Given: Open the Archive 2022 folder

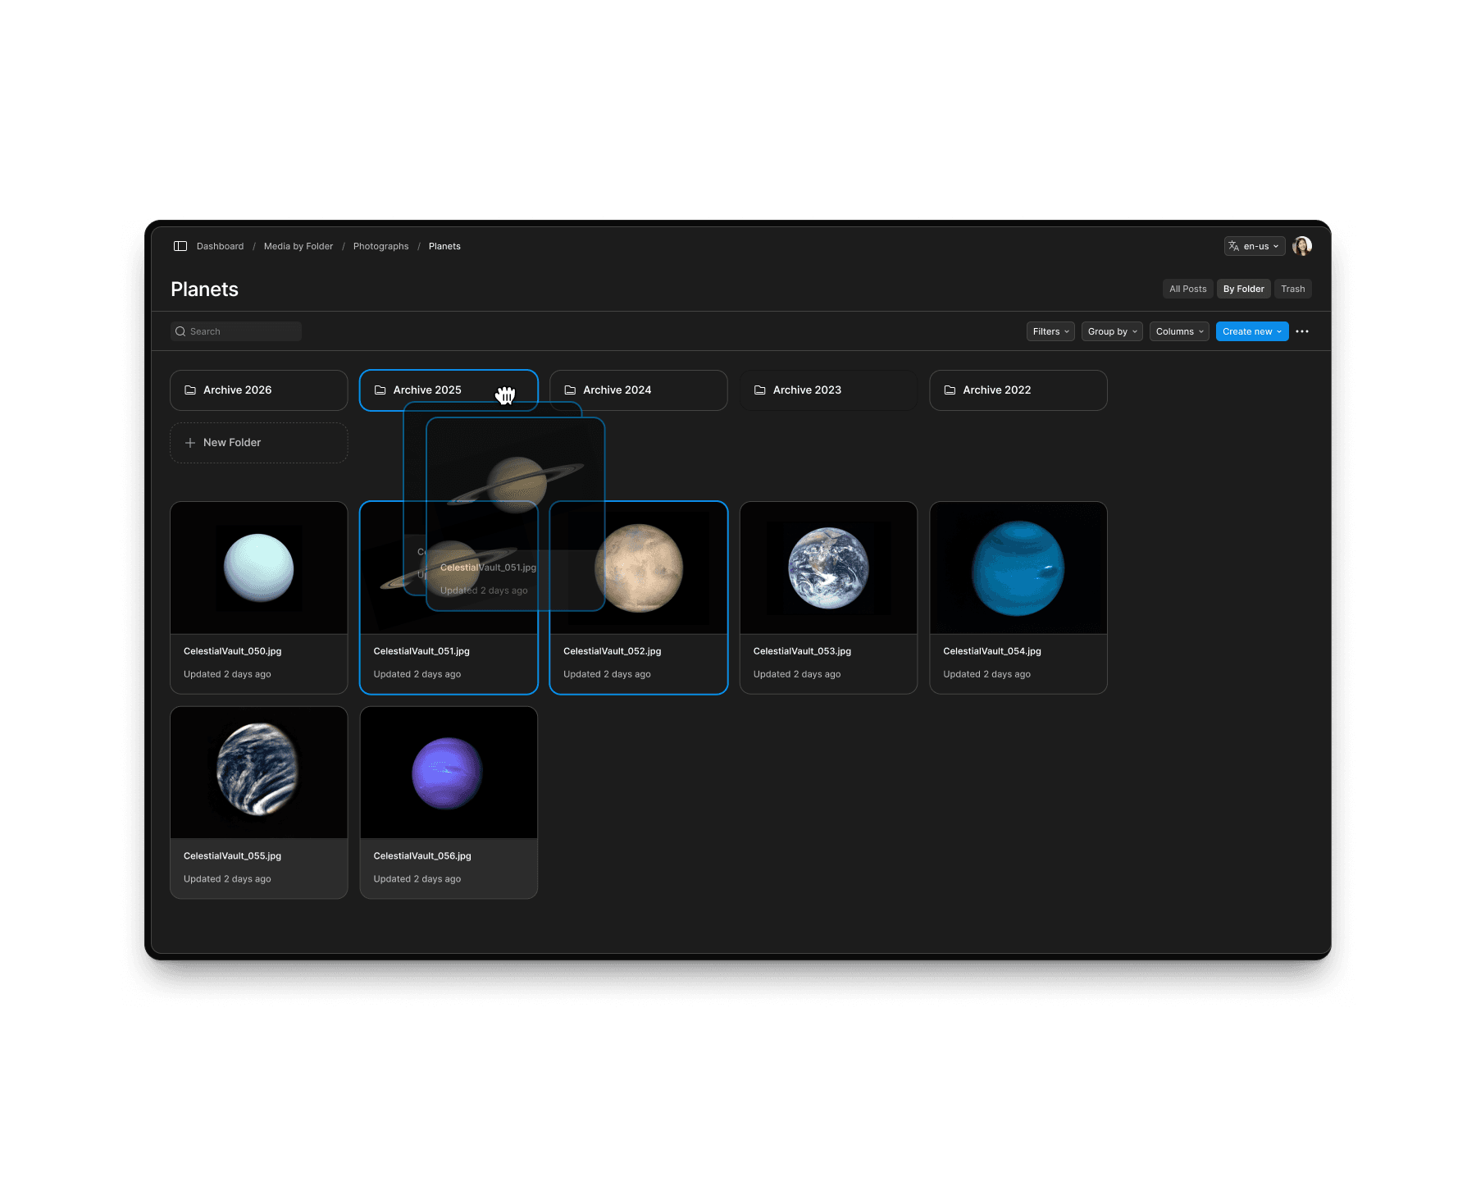Looking at the screenshot, I should coord(1018,390).
